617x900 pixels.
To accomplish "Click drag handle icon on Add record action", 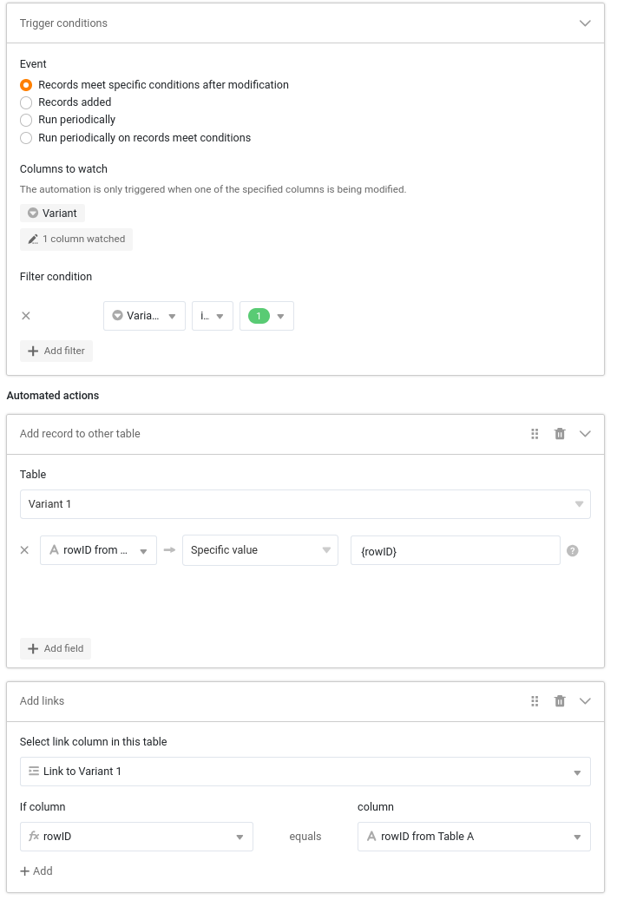I will point(535,434).
